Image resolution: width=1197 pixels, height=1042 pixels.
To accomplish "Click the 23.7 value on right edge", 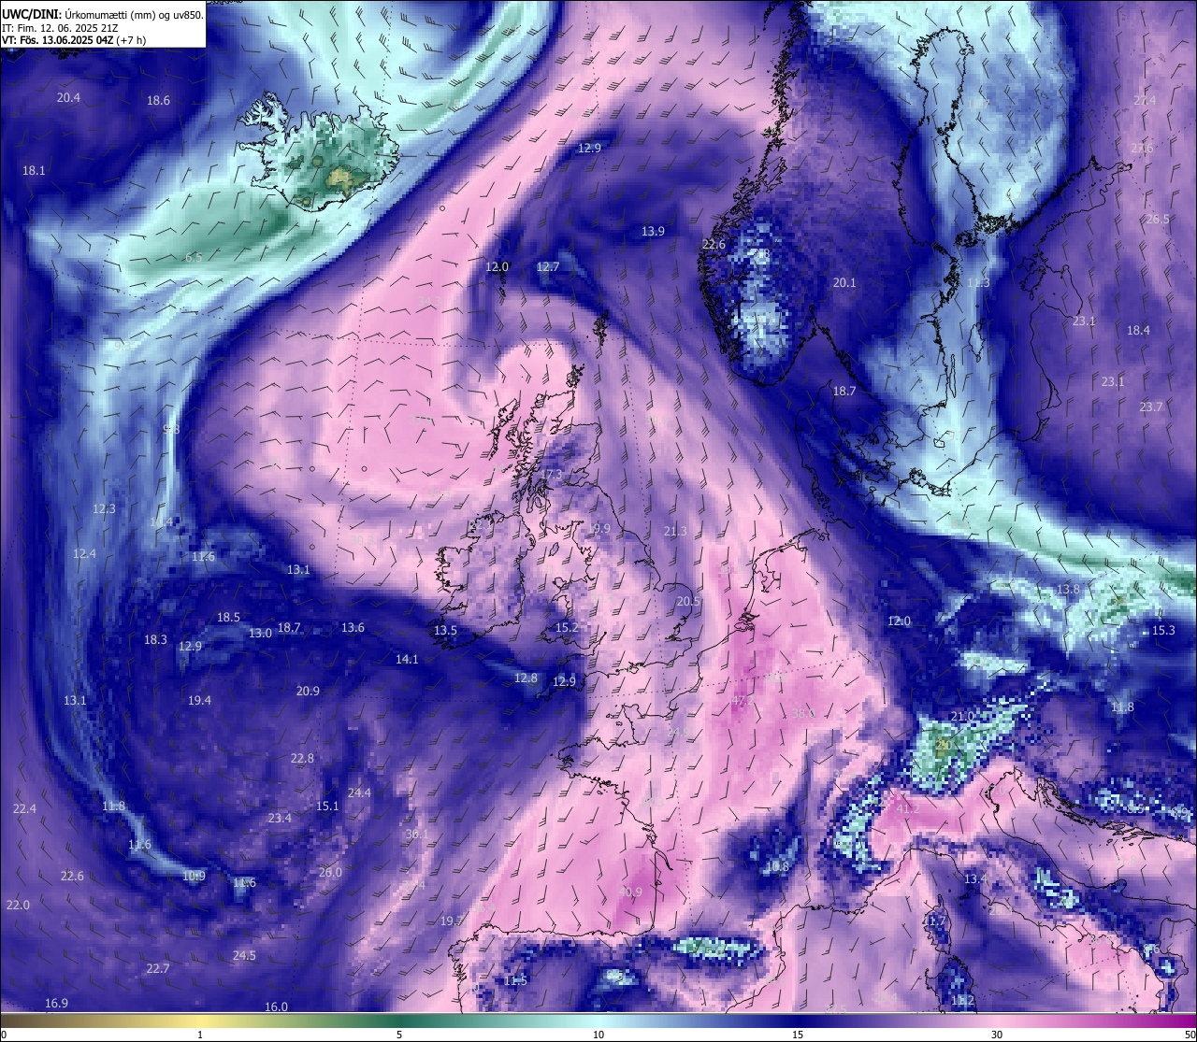I will tap(1151, 407).
